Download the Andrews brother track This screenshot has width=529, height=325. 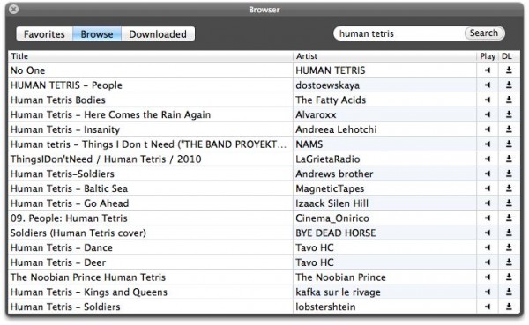tap(509, 174)
